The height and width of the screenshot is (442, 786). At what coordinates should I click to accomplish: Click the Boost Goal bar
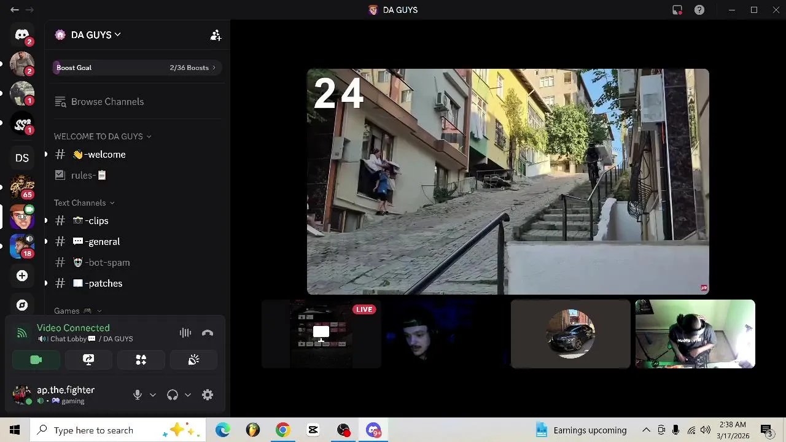pos(138,68)
